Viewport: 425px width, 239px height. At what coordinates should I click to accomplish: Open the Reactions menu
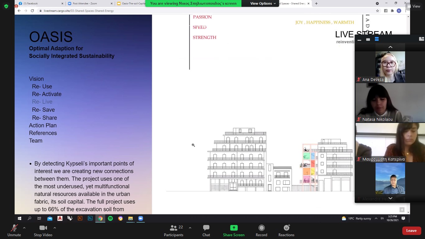[x=286, y=231]
